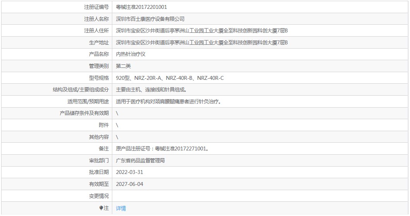
Task: Select intended use text 适用于医疗机构对颈肩腰腿痛患者进行针灸治疗。
Action: pos(169,101)
